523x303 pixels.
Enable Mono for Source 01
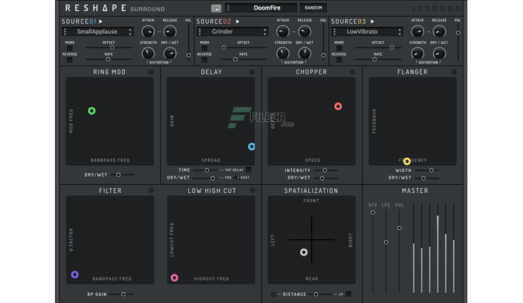69,48
